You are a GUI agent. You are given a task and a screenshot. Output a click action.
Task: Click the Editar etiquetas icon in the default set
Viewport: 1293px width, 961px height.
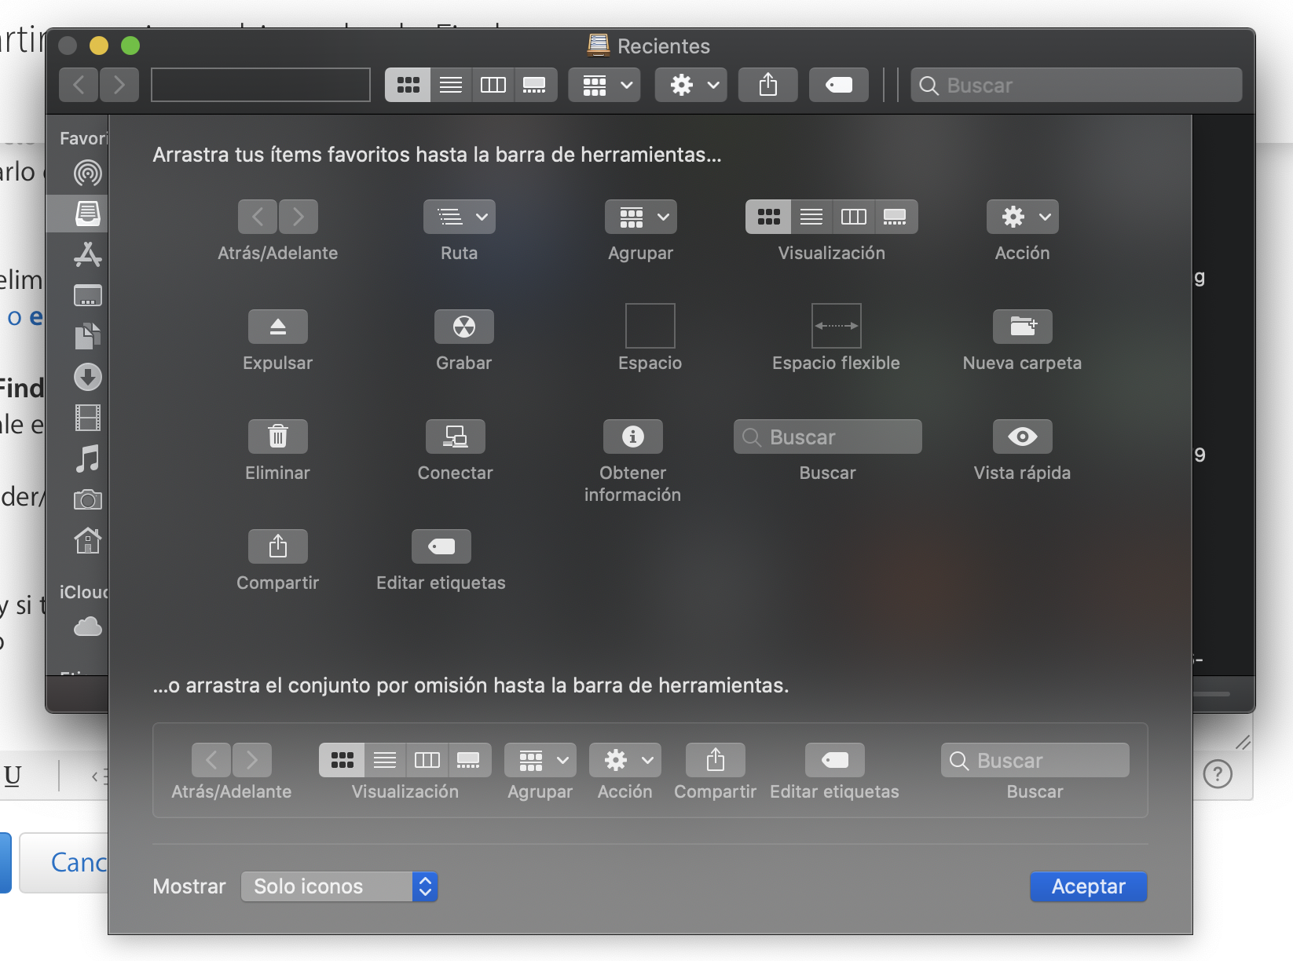tap(835, 760)
